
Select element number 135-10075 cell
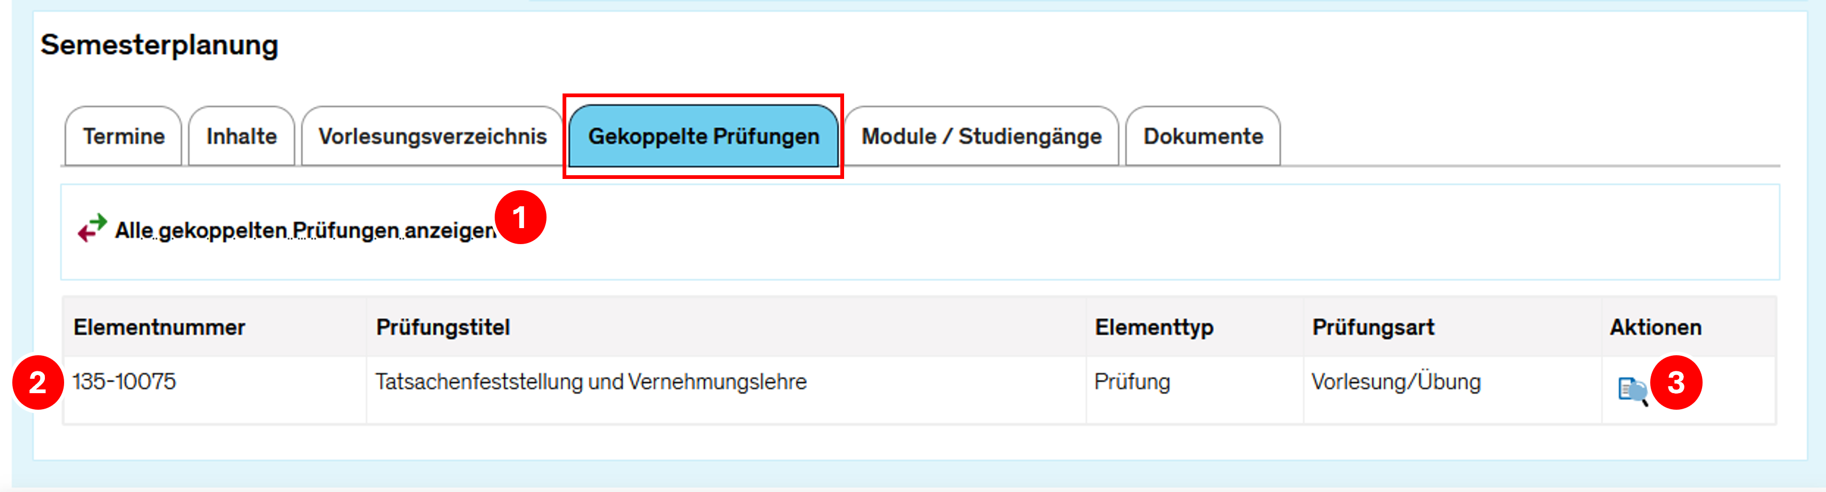point(124,382)
